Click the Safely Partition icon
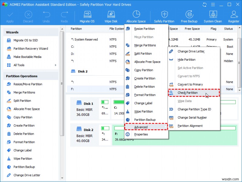This screenshot has height=182, width=242. click(164, 16)
